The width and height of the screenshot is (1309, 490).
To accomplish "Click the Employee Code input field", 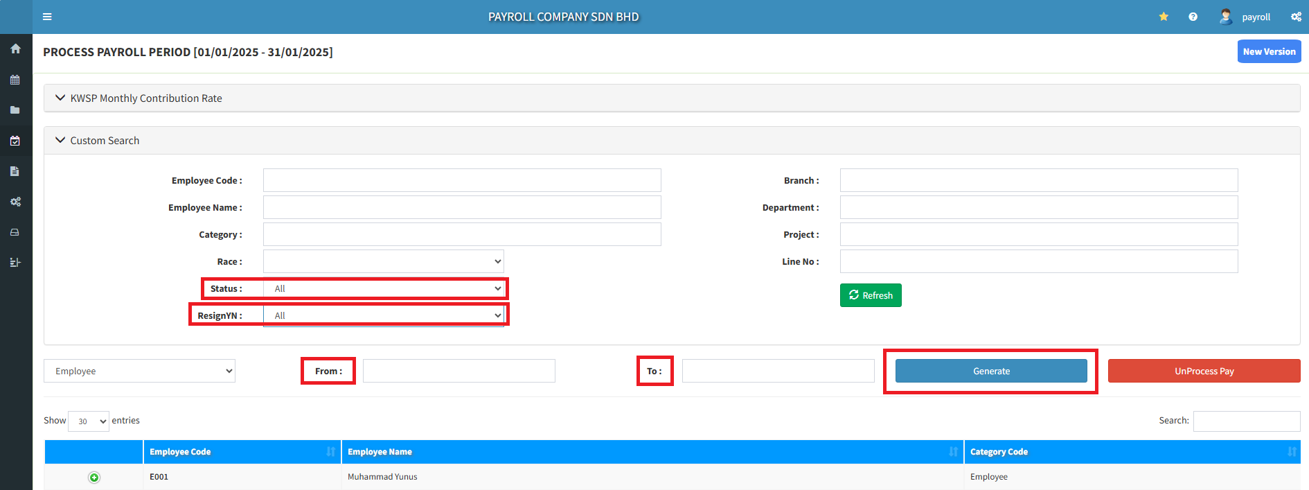I will pos(462,180).
